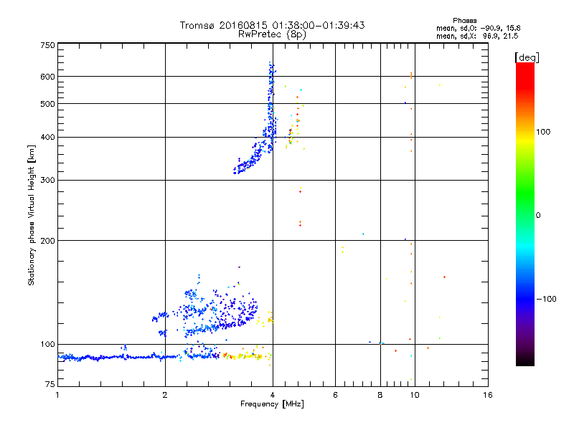Click the black bottom of the phase colorbar
This screenshot has width=574, height=430.
pyautogui.click(x=525, y=360)
